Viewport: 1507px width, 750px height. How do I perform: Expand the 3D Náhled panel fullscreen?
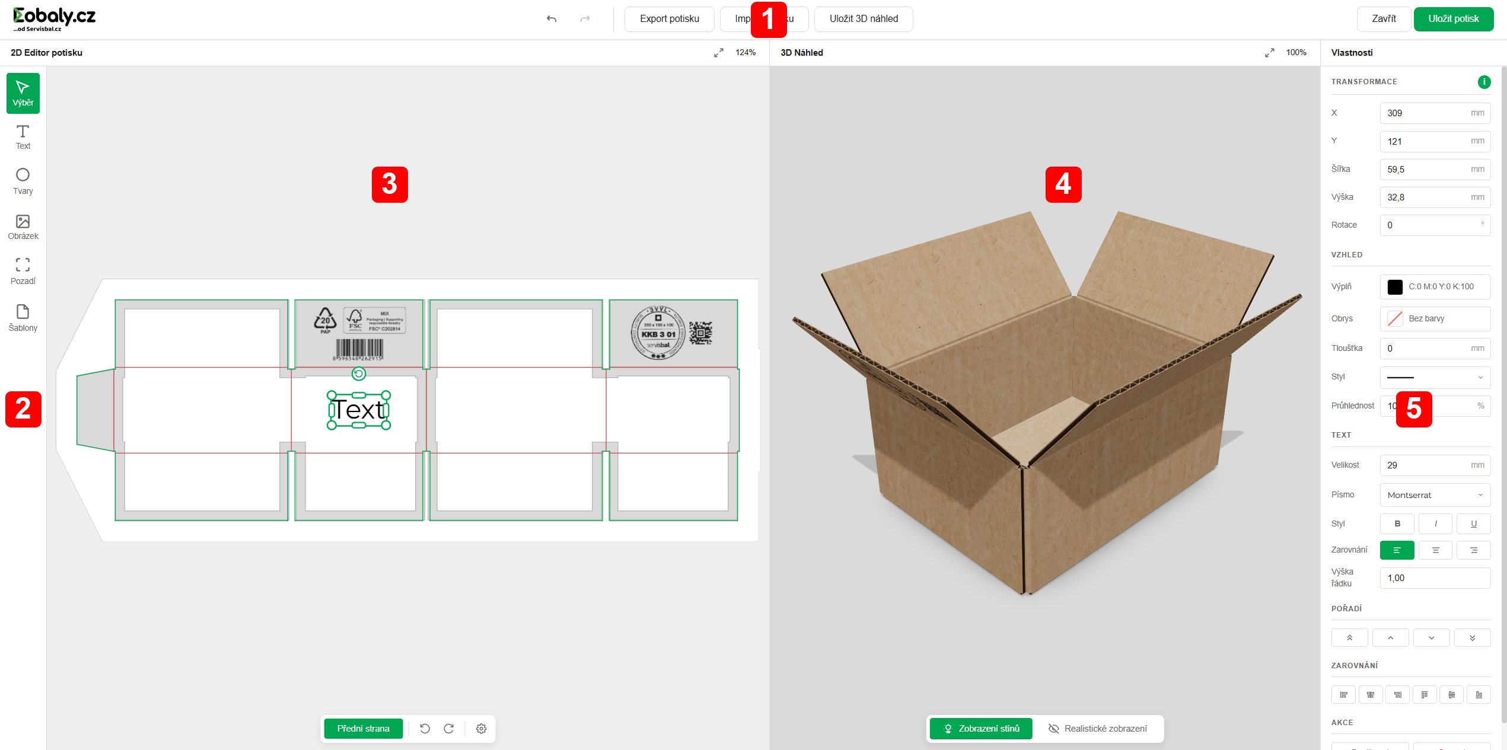1269,53
